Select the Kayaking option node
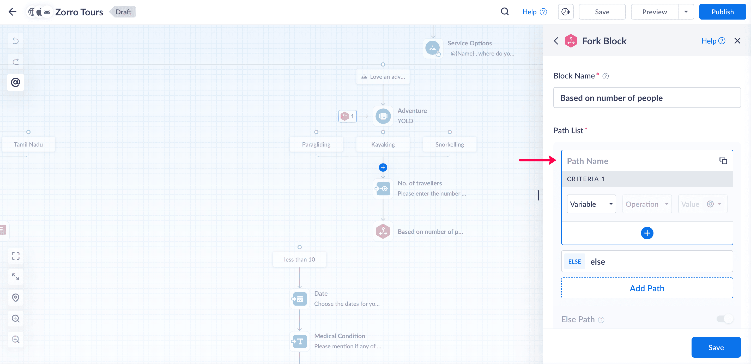This screenshot has width=751, height=364. coord(383,144)
